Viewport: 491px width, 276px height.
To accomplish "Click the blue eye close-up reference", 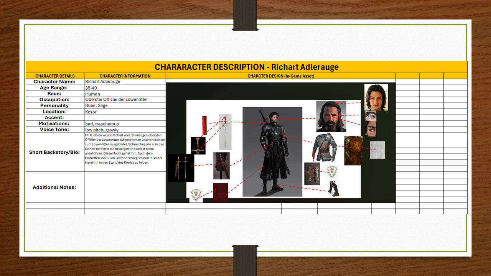I will pyautogui.click(x=371, y=116).
